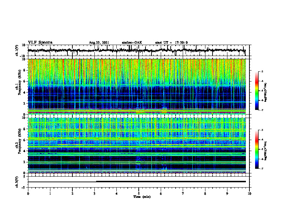Click the "6" kHz tick on ch.1 spectrogram
The height and width of the screenshot is (217, 281).
24,81
